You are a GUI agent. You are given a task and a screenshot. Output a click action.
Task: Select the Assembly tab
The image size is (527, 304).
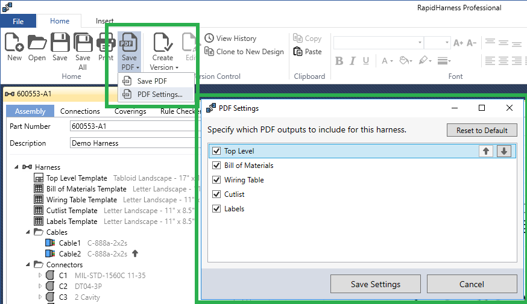(30, 111)
